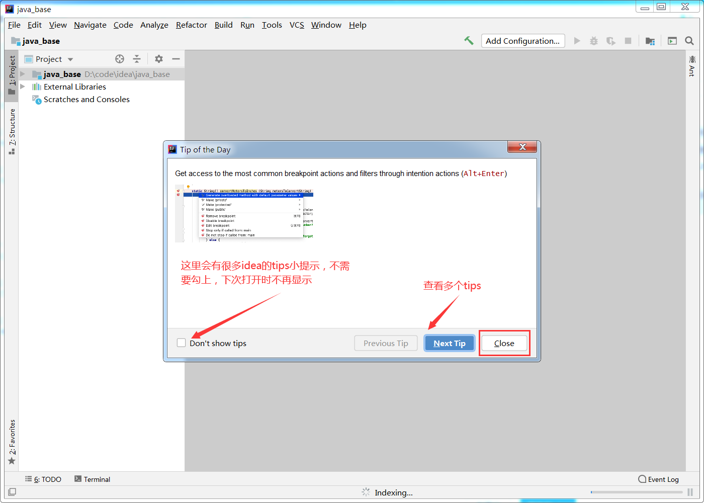
Task: Click the Search Everywhere magnifier icon
Action: pos(689,41)
